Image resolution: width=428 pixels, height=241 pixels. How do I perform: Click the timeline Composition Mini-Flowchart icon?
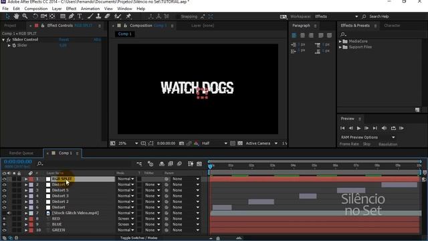tap(139, 163)
